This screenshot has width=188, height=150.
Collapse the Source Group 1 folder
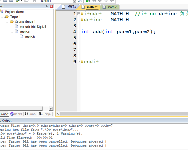(x=7, y=22)
